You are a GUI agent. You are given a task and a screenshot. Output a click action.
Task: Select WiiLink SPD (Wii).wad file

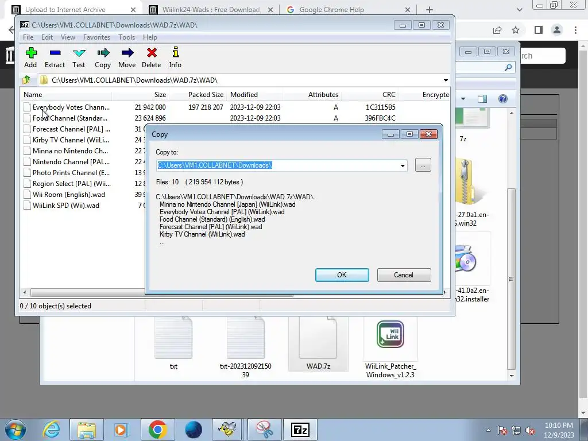tap(65, 205)
